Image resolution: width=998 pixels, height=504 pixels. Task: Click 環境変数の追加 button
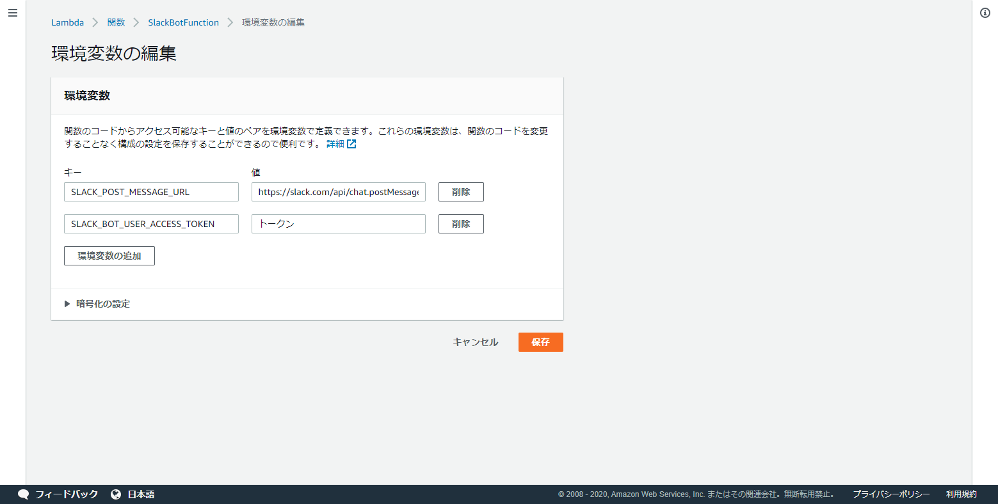pyautogui.click(x=109, y=256)
